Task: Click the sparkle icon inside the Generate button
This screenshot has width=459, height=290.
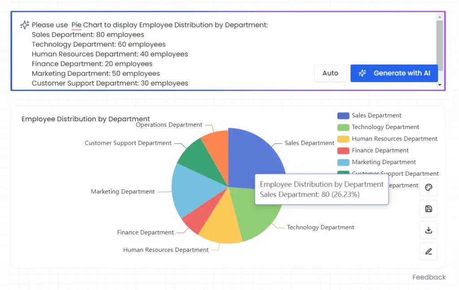Action: (x=362, y=73)
